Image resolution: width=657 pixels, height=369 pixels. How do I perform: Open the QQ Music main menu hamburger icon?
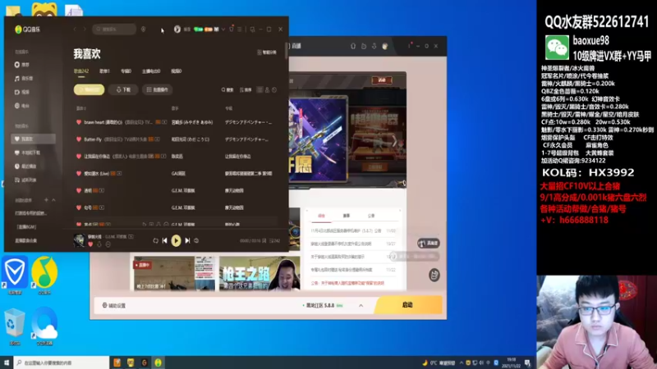(x=240, y=30)
